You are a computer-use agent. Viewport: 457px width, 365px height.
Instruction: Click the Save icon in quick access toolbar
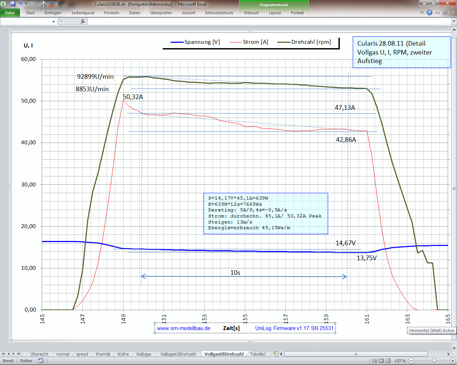13,4
